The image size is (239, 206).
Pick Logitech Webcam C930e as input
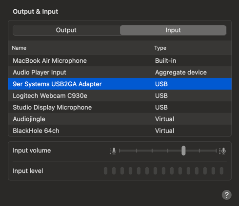119,95
